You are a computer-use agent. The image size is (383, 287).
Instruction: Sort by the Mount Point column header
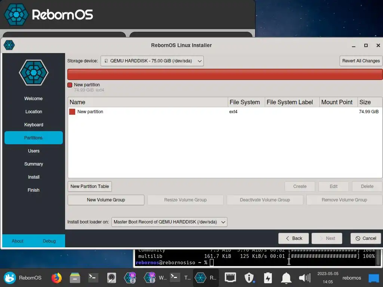click(x=338, y=102)
